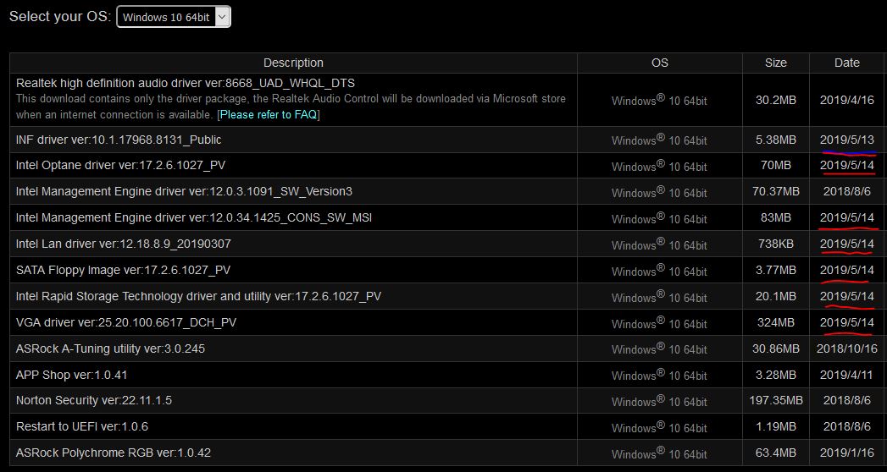Click INF driver ver:10.1.17968.8131_Public
This screenshot has width=887, height=472.
tap(119, 140)
